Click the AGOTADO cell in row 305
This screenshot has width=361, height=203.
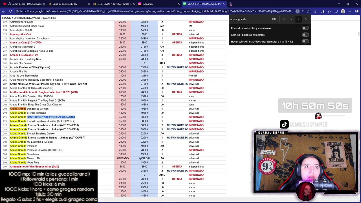[x=122, y=158]
